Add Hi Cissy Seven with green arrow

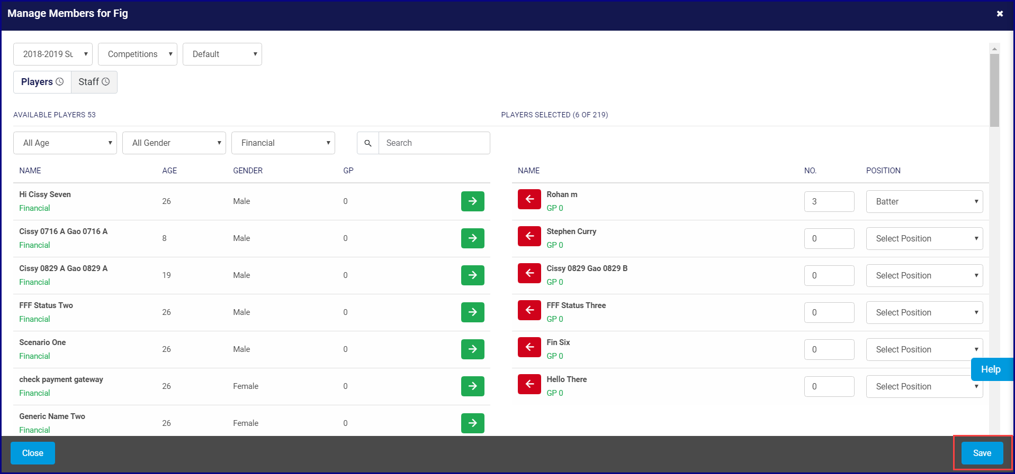tap(472, 201)
